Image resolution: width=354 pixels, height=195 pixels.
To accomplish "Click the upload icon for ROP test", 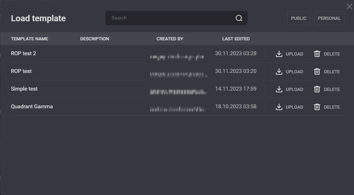I will click(x=279, y=71).
